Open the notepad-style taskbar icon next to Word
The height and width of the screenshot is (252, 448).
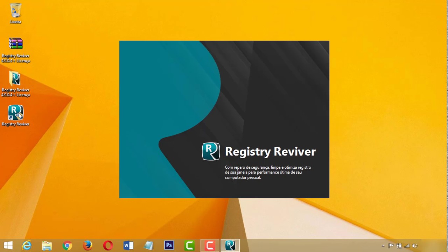148,245
